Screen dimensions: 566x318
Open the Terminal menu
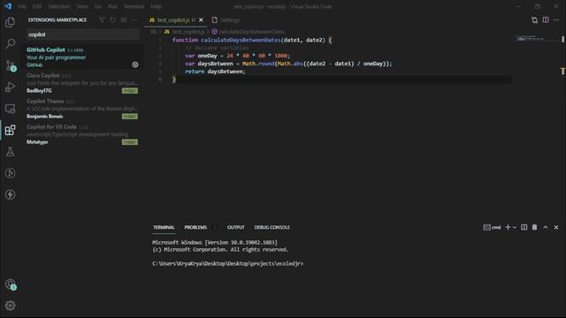tap(134, 6)
